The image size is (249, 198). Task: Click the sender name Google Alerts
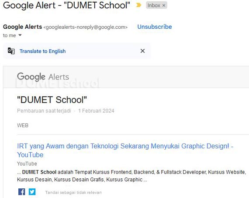pos(22,27)
